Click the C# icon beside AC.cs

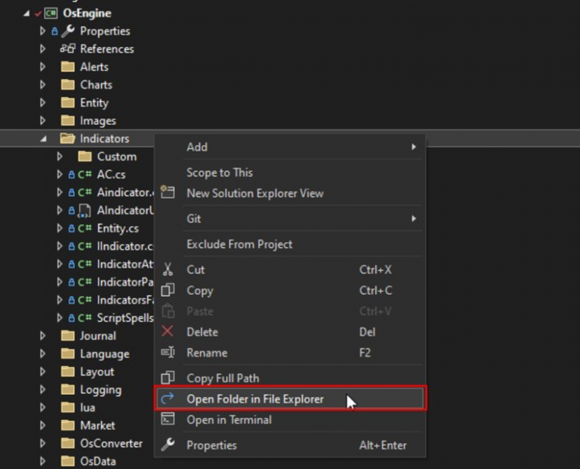pos(85,174)
